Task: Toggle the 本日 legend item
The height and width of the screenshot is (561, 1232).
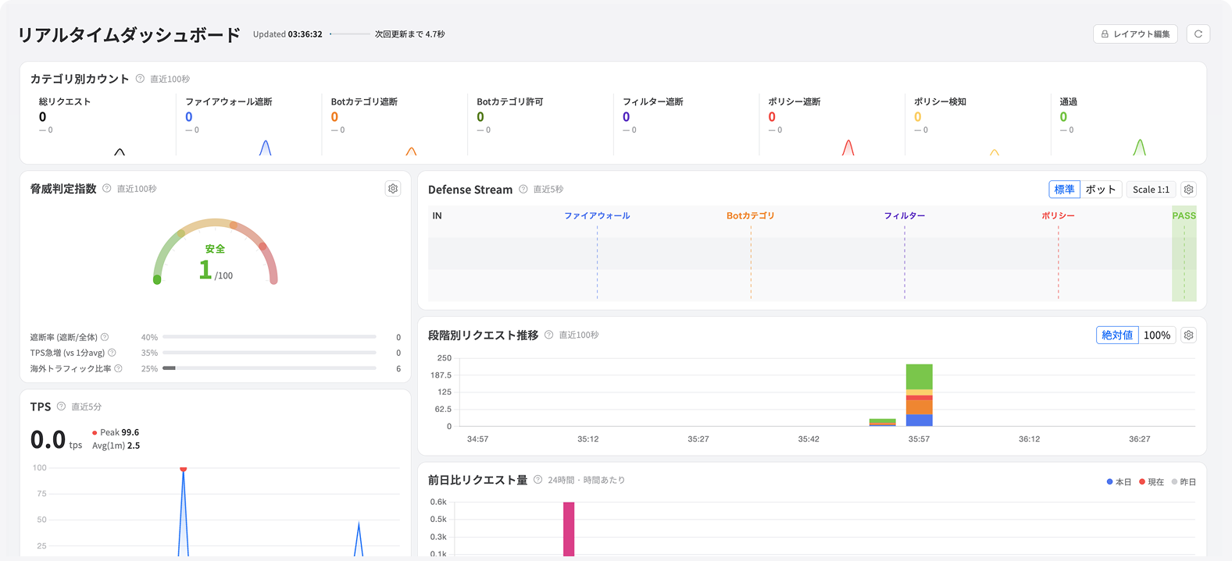Action: click(x=1119, y=482)
